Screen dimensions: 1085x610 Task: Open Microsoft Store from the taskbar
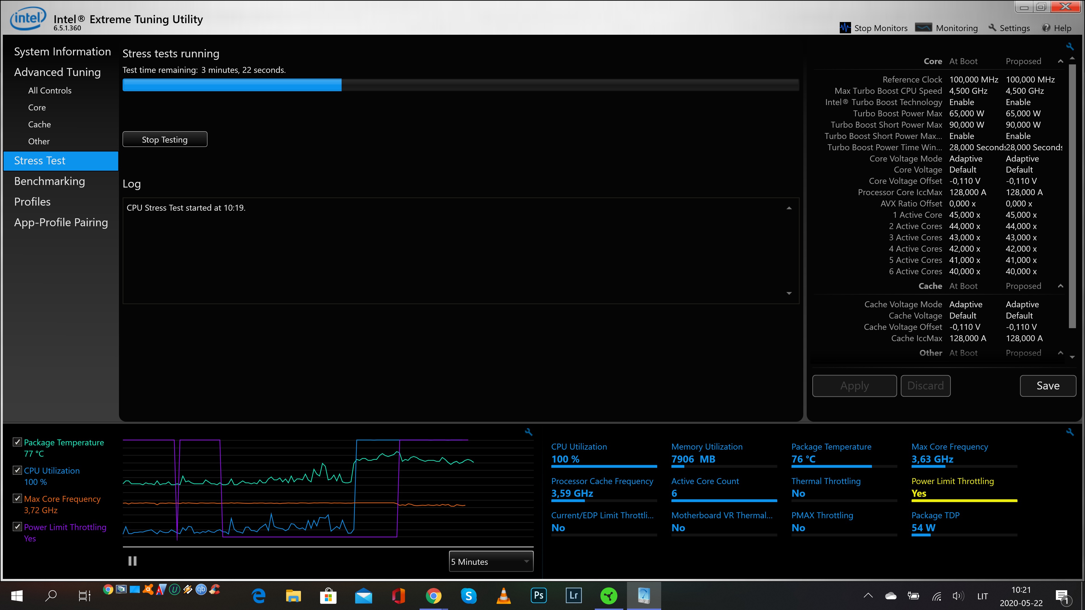pyautogui.click(x=329, y=596)
